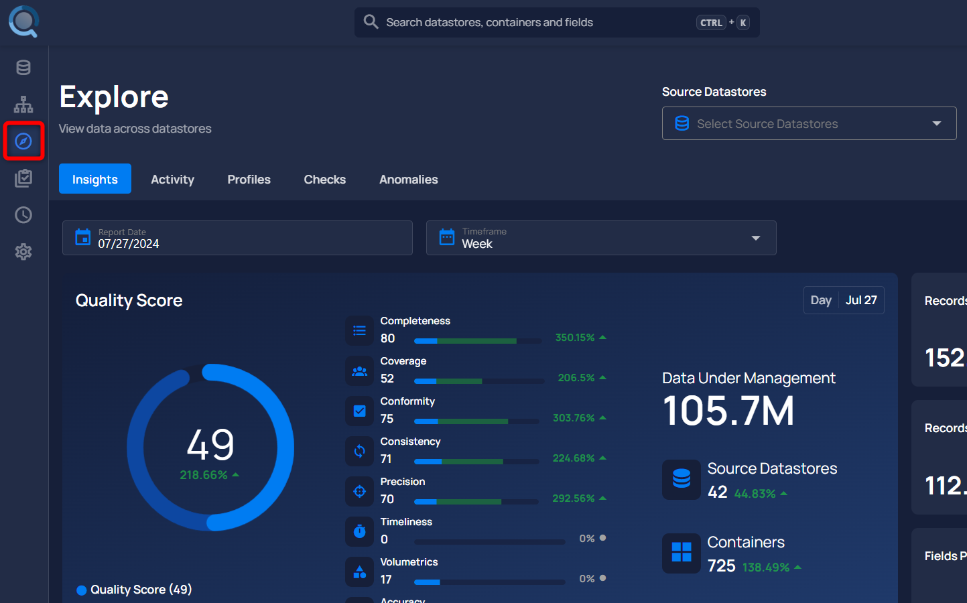Expand the Select Source Datastores dropdown arrow
Viewport: 967px width, 603px height.
tap(937, 123)
